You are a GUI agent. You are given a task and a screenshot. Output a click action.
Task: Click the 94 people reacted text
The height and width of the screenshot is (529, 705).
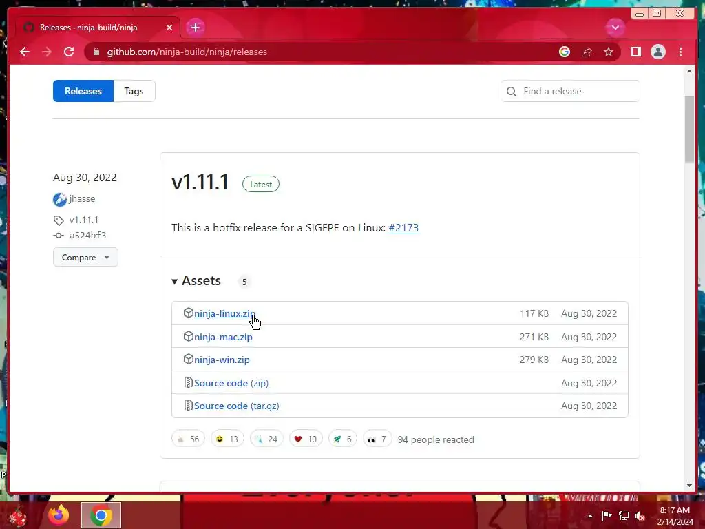(436, 440)
